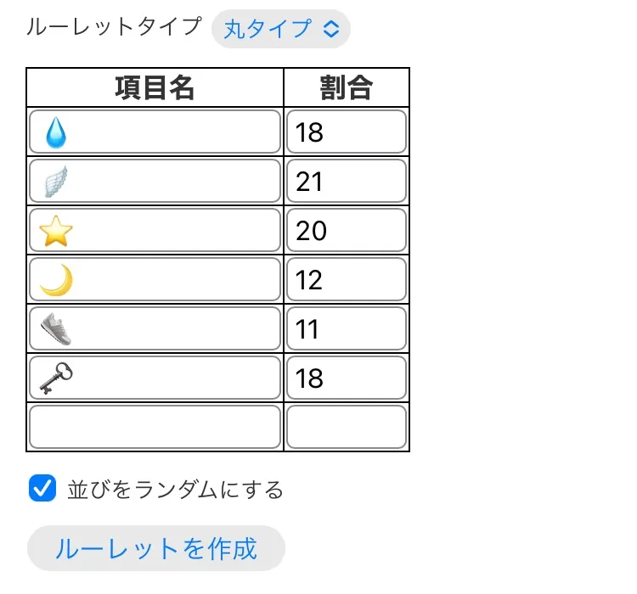Click the ratio field showing 20
This screenshot has width=637, height=594.
pos(346,231)
